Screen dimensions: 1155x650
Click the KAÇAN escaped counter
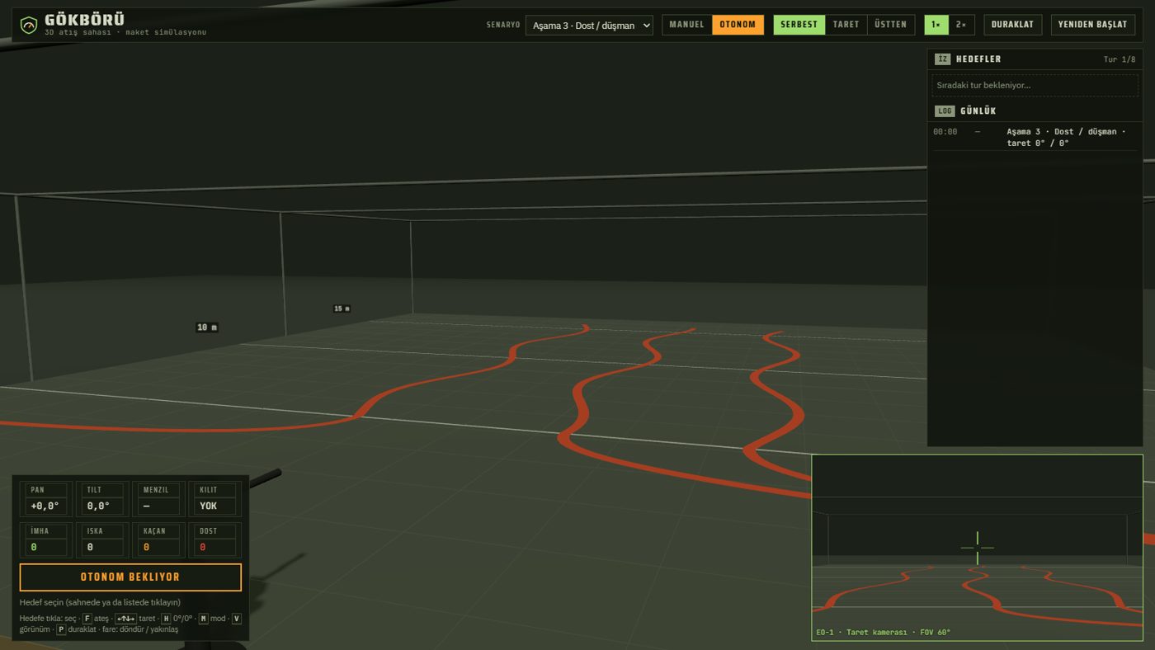pyautogui.click(x=158, y=540)
